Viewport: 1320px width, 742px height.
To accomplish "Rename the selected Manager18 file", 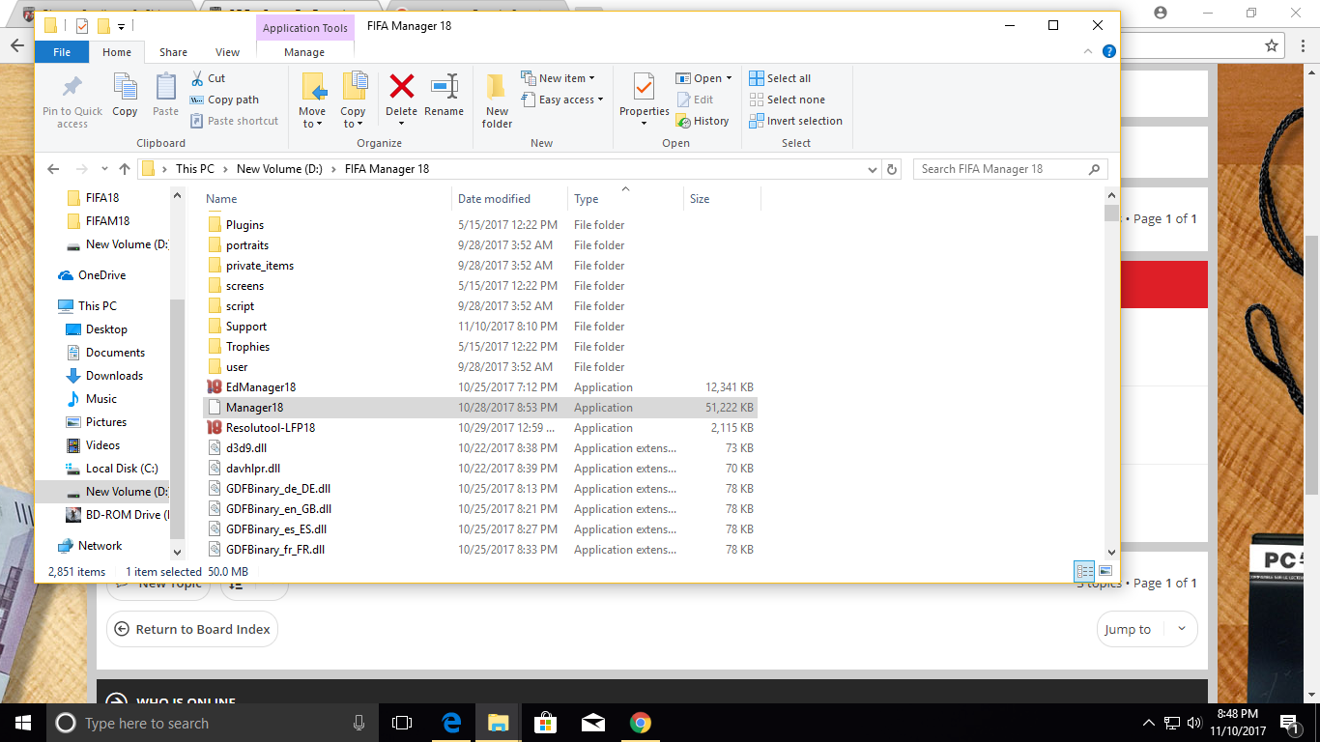I will tap(444, 95).
